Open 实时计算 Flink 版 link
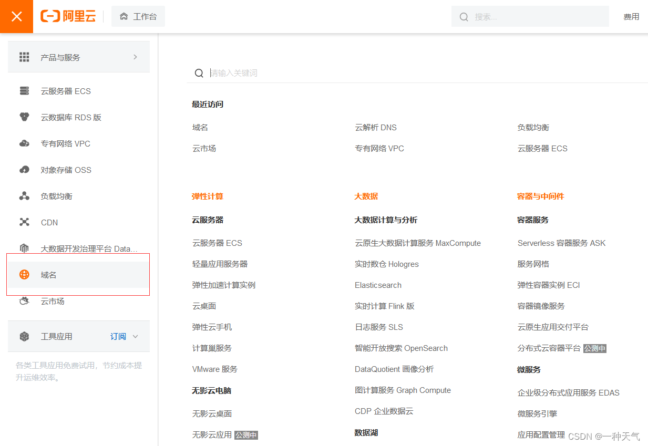 coord(385,306)
